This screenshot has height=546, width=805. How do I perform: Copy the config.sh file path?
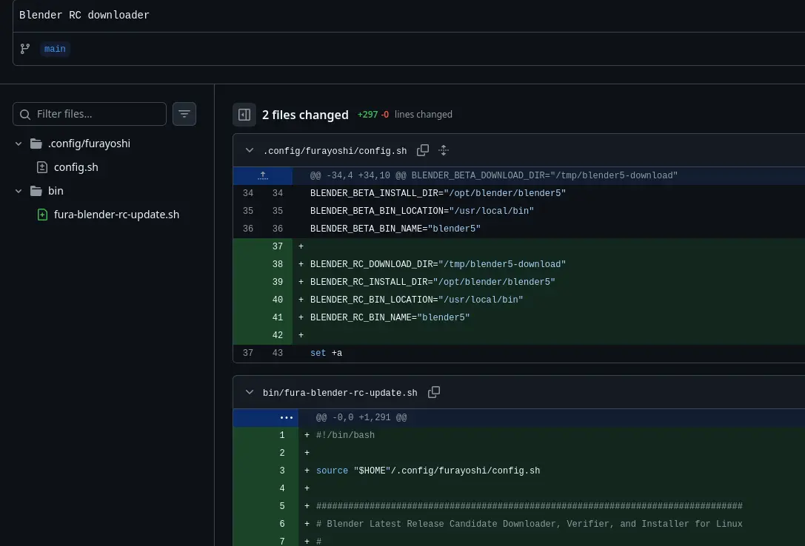[423, 150]
